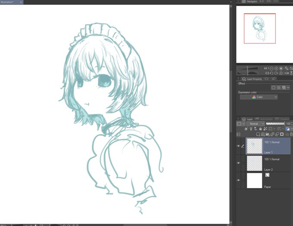
Task: Close the Illustration canvas tab
Action: pyautogui.click(x=21, y=2)
